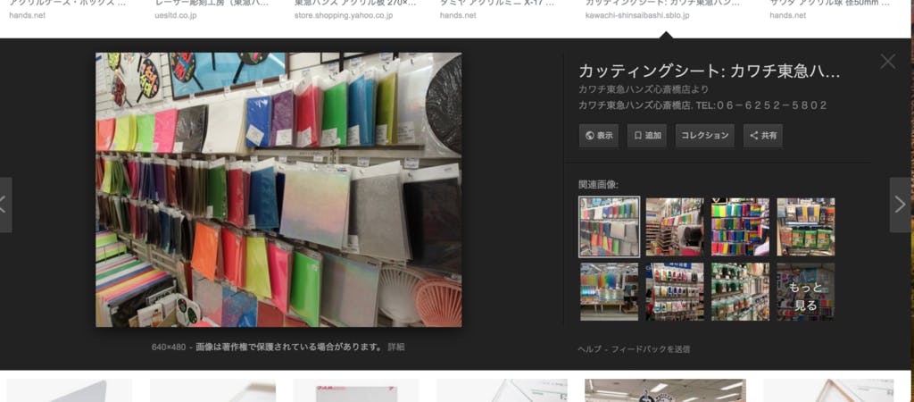Open the last bottom-row result thumbnail
The image size is (914, 402).
coord(828,390)
